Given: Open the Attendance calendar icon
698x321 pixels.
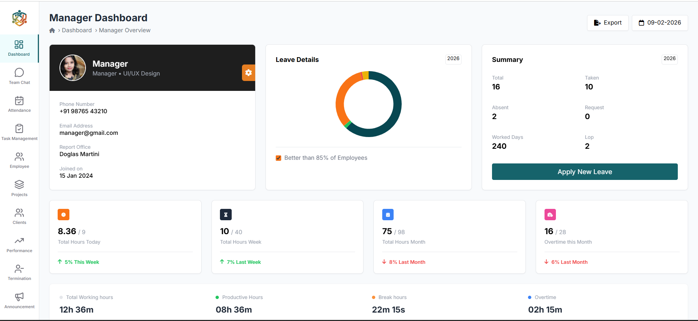Looking at the screenshot, I should coord(19,100).
